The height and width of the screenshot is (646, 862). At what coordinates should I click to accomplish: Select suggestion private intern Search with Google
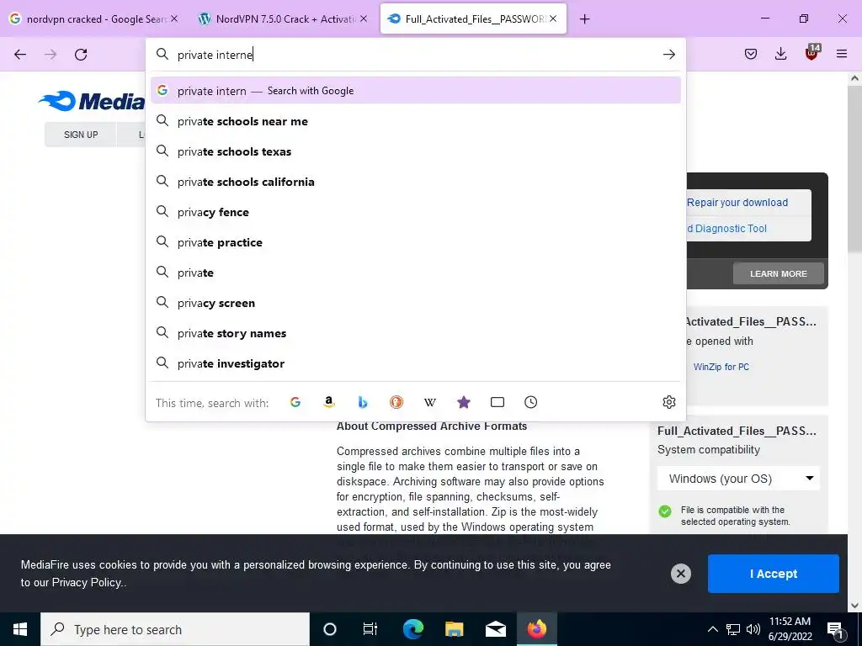(416, 91)
